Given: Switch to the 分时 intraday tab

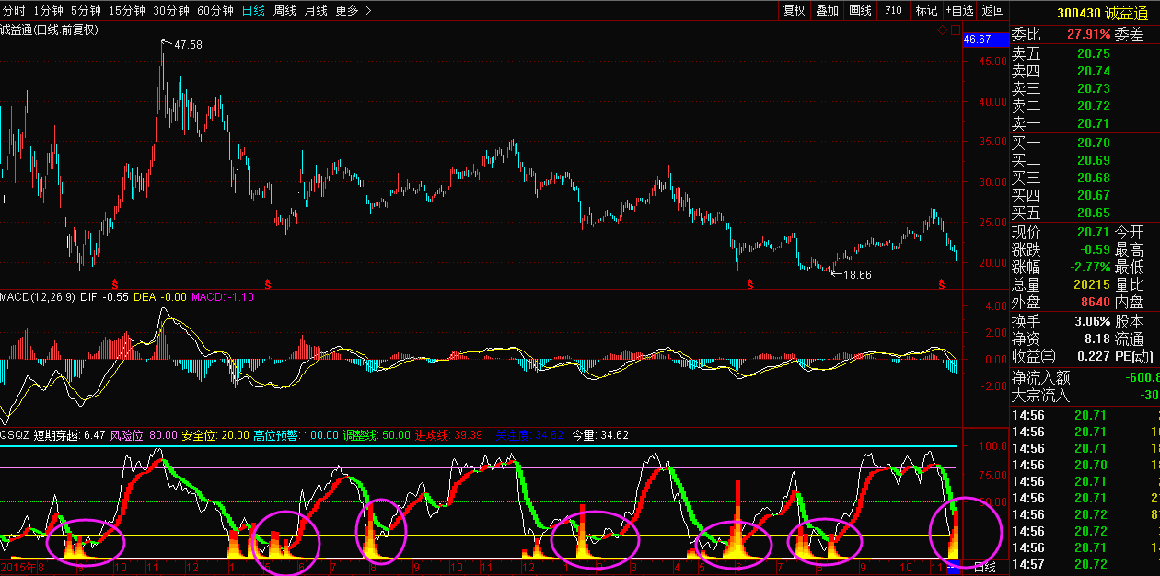Looking at the screenshot, I should [x=12, y=10].
